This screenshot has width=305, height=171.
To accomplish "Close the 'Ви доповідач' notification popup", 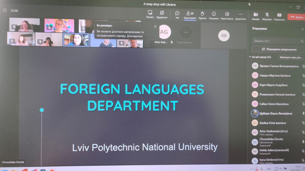I will point(155,27).
